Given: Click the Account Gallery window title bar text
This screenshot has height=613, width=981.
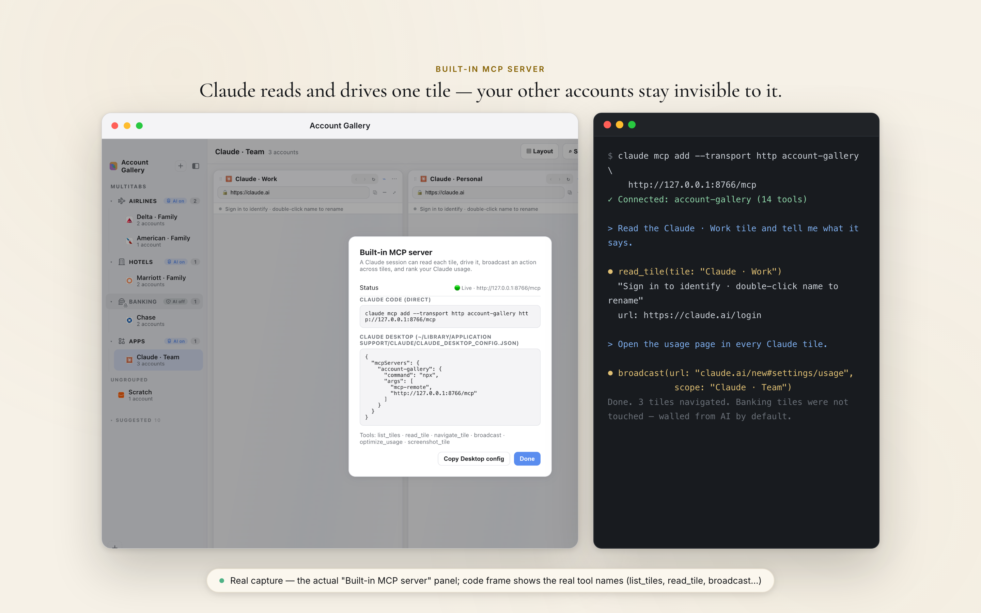Looking at the screenshot, I should pos(340,126).
